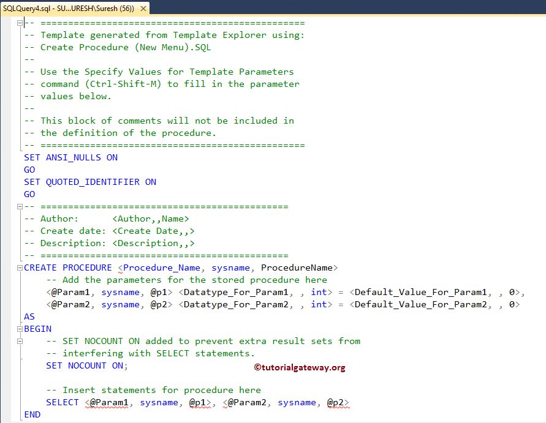The height and width of the screenshot is (423, 546).
Task: Collapse the top comment block fold region
Action: pos(20,23)
